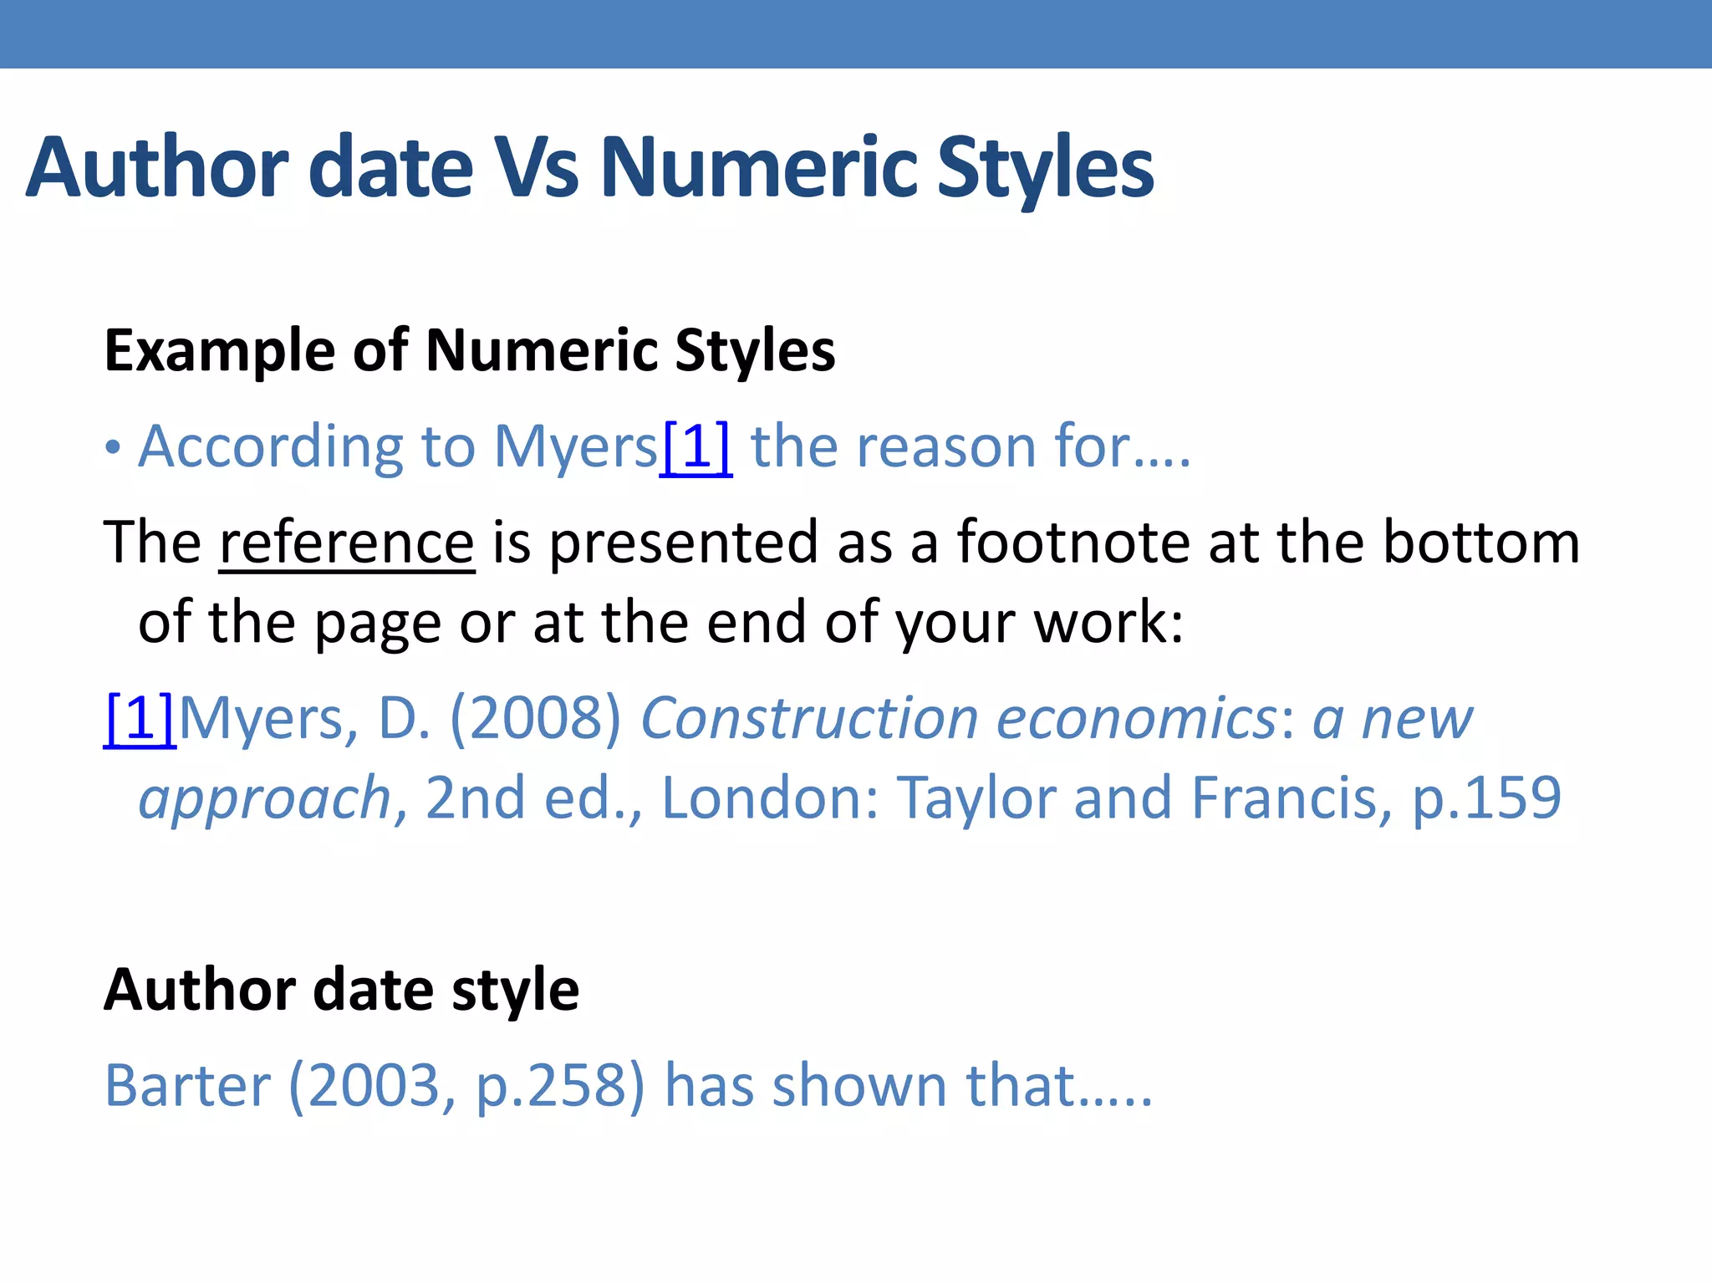The height and width of the screenshot is (1284, 1712).
Task: Click the 'Author date style' heading
Action: click(341, 990)
